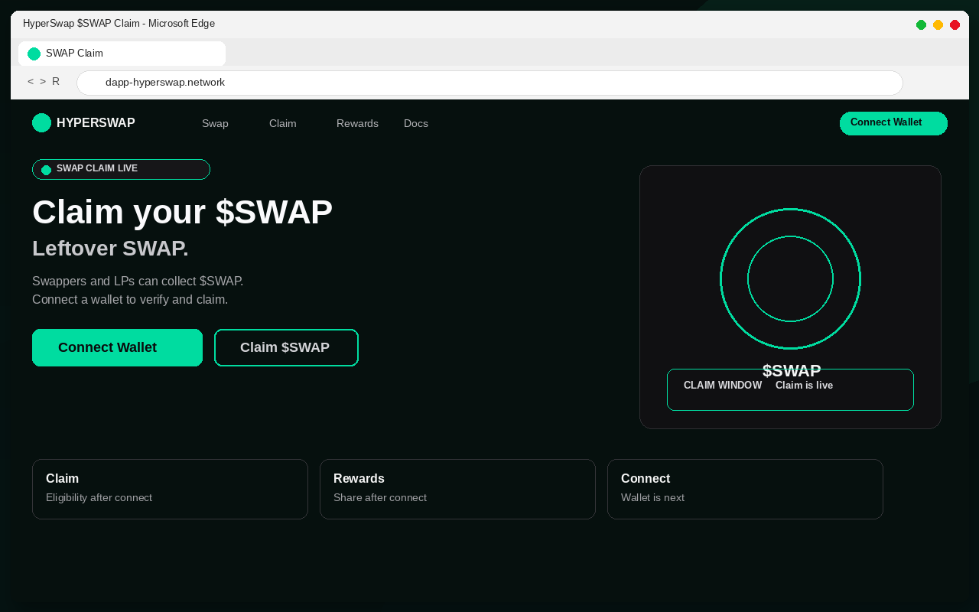Viewport: 979px width, 612px height.
Task: Click the 'Claim is live' status text
Action: pos(804,386)
